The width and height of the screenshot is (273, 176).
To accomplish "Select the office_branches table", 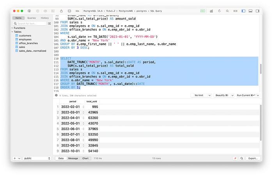I will pos(28,43).
